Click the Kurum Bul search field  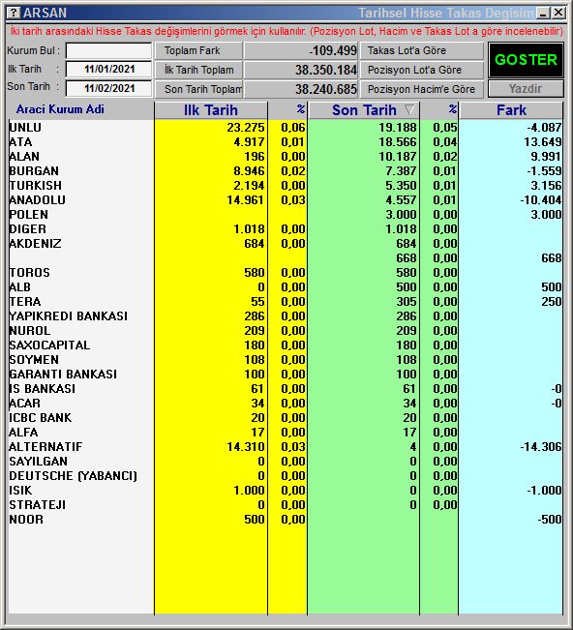pos(108,50)
